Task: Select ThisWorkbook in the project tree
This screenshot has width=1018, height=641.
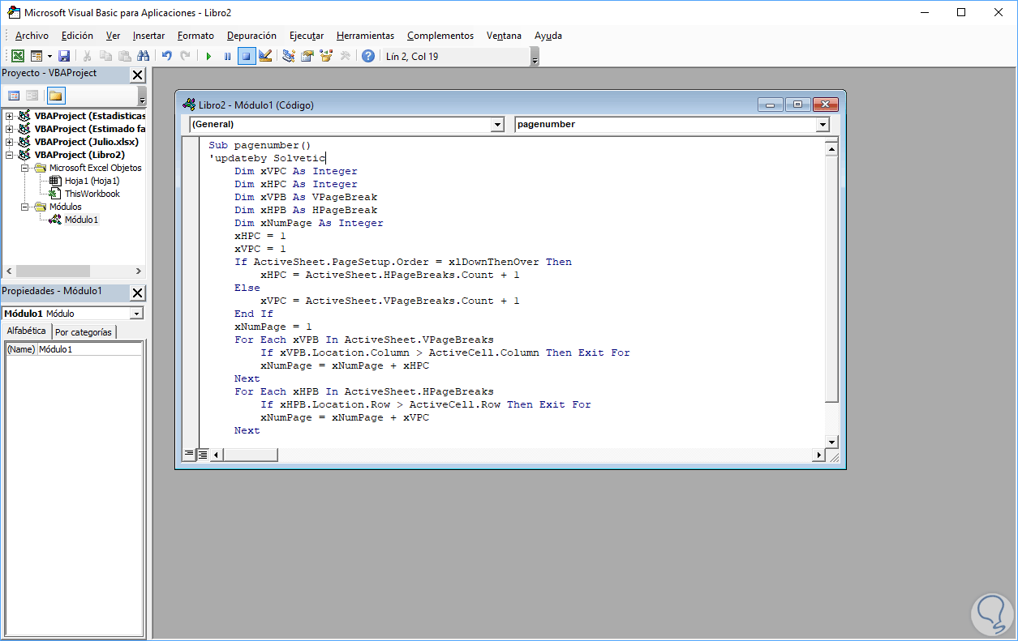Action: pyautogui.click(x=92, y=194)
